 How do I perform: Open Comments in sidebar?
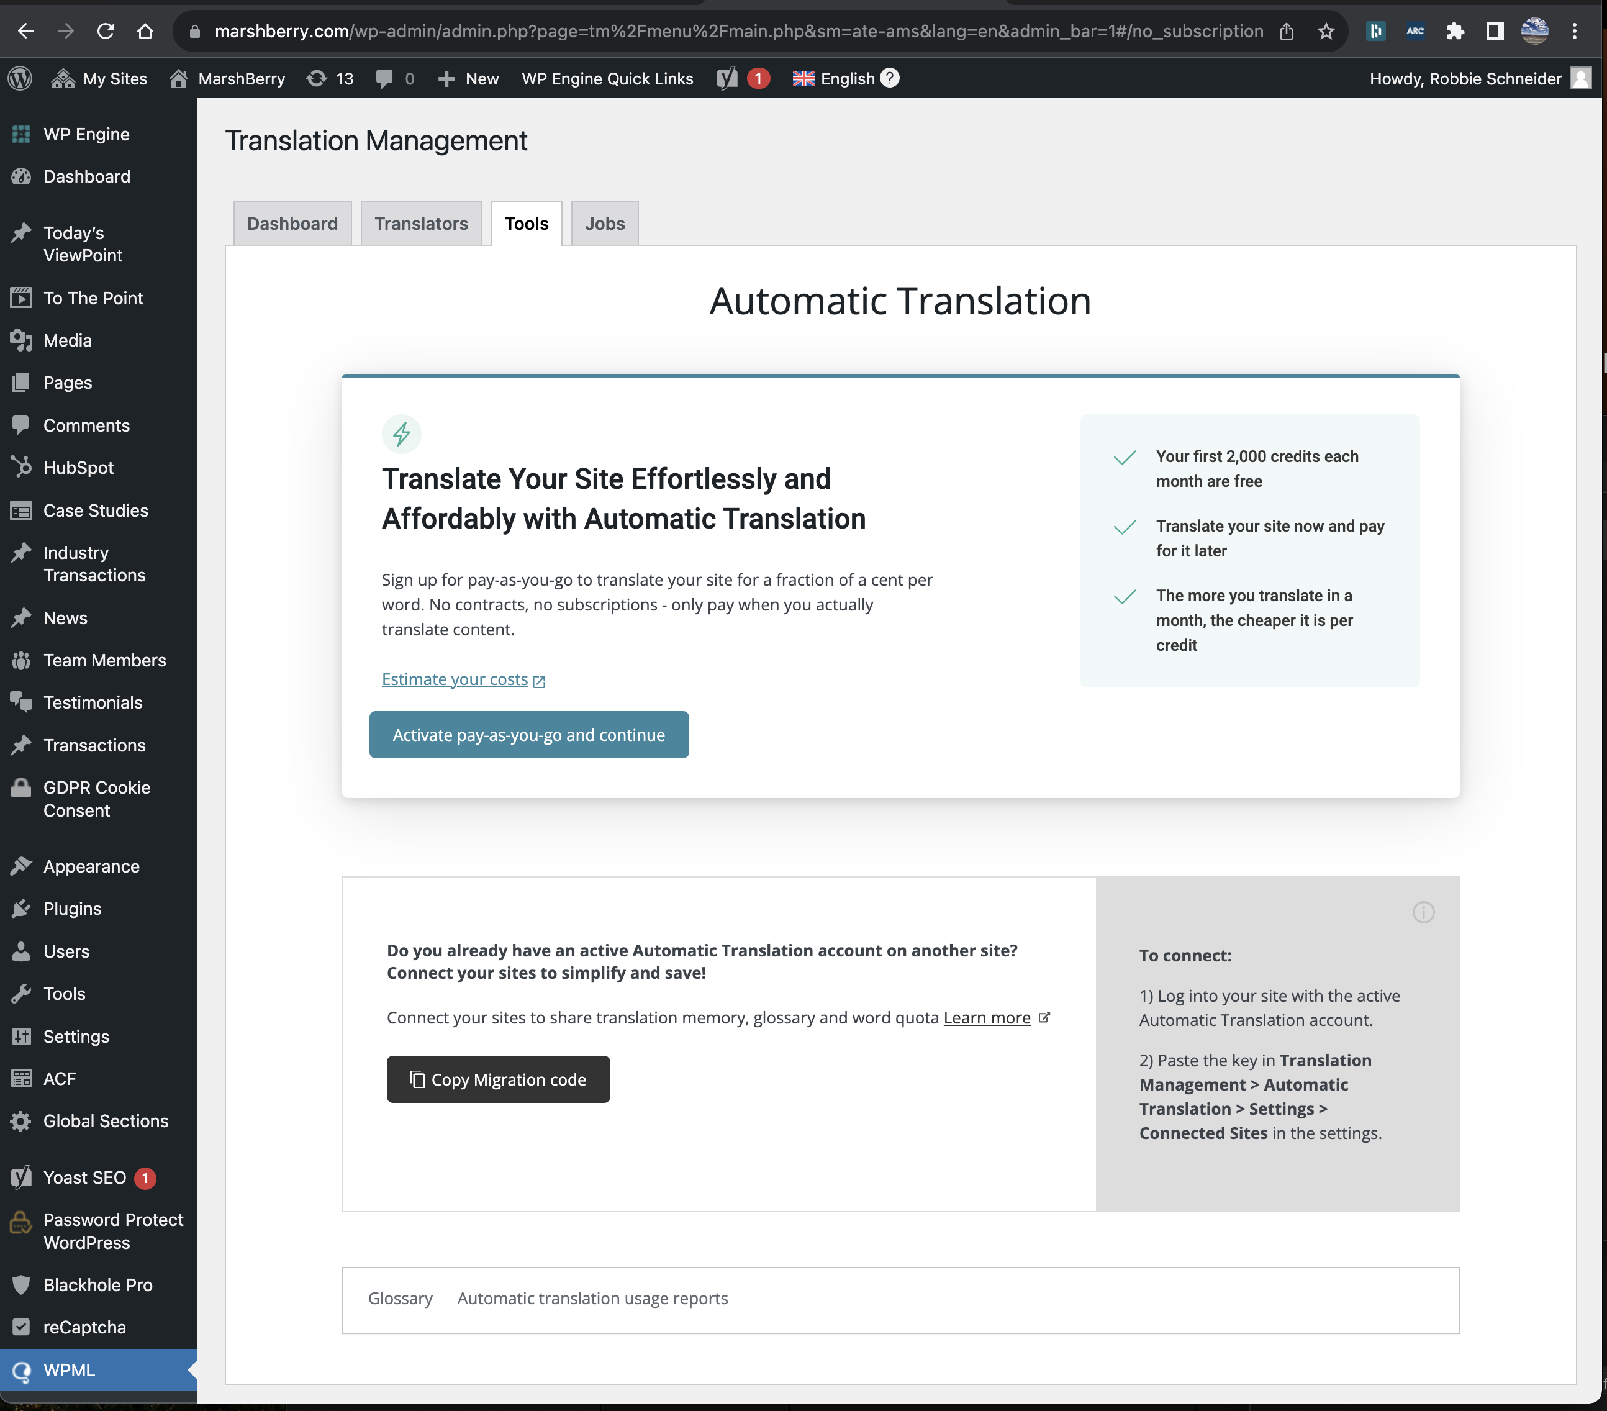tap(98, 425)
